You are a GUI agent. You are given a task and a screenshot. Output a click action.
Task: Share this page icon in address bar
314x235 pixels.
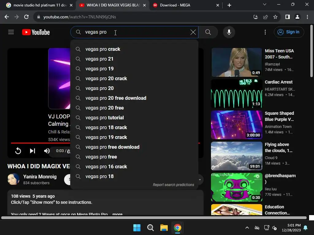(265, 17)
